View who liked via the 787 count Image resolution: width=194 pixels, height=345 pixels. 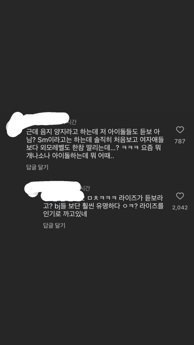point(180,141)
